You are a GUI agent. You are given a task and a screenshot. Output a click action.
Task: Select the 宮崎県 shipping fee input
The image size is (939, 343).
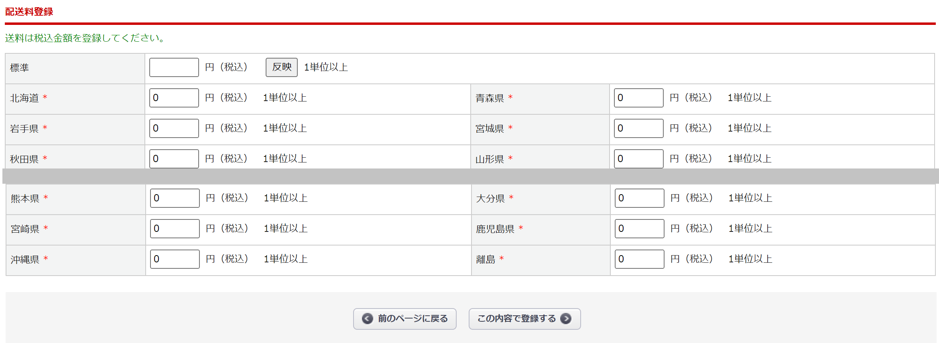(x=175, y=228)
